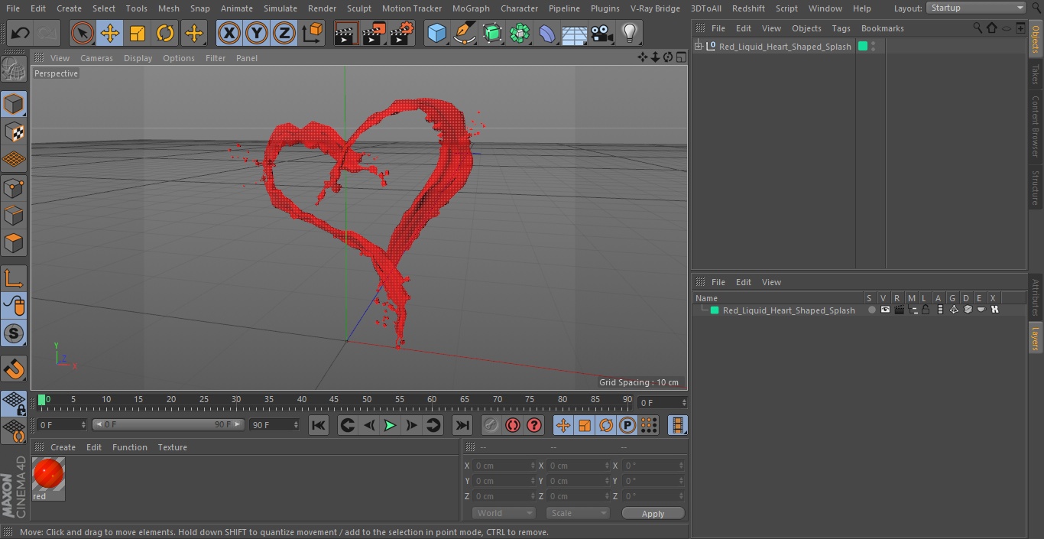Open the Layout dropdown showing Startup
This screenshot has width=1044, height=539.
976,8
